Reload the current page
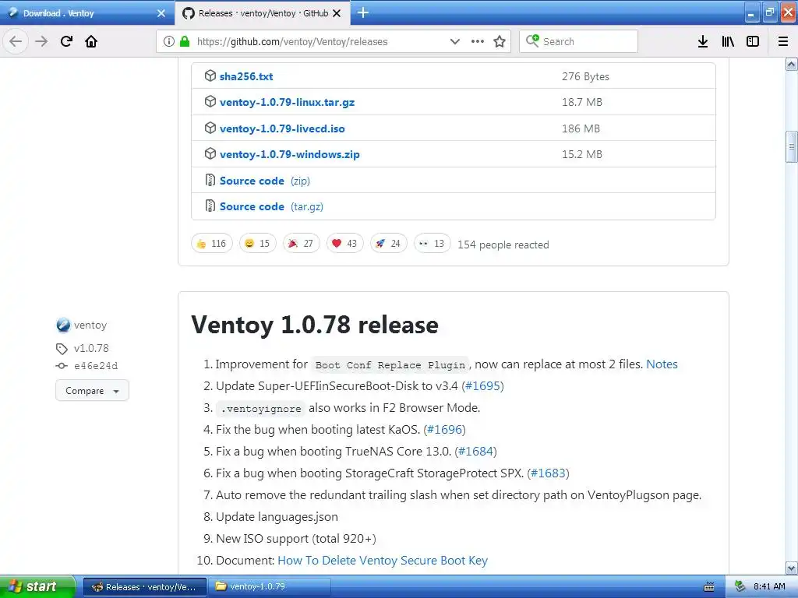798x598 pixels. click(x=66, y=41)
